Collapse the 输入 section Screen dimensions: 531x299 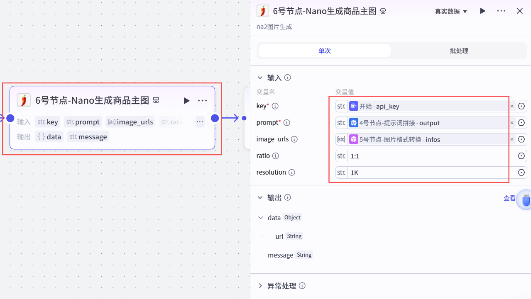(x=260, y=78)
